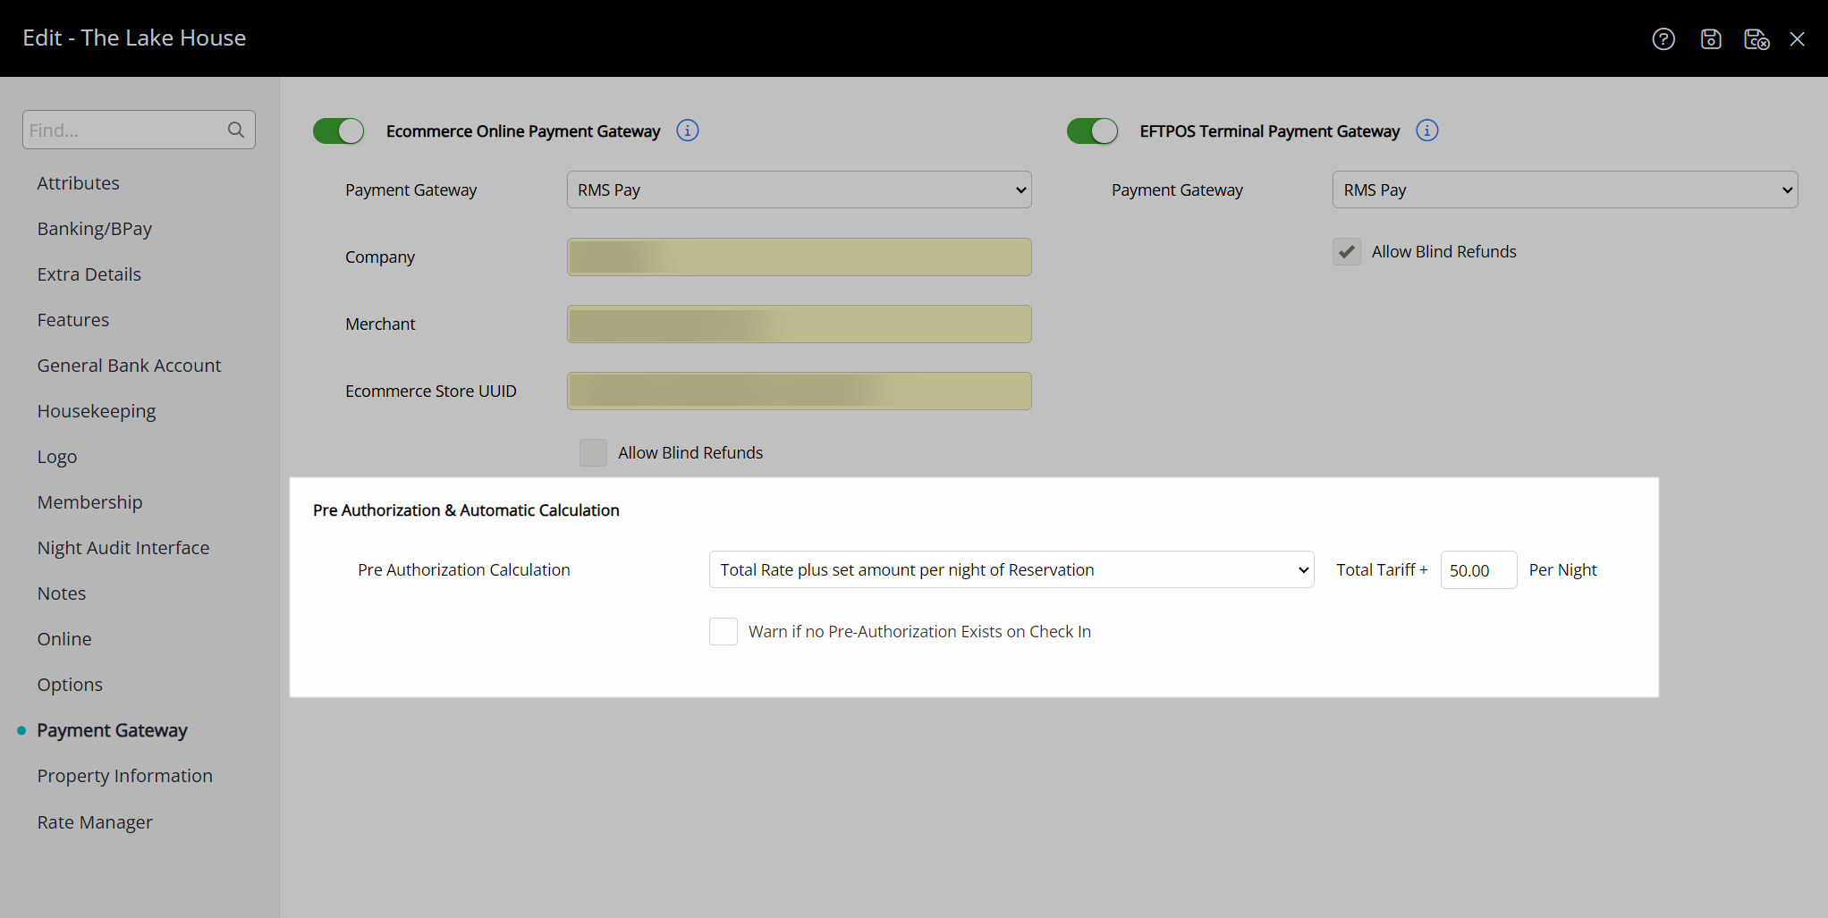Click the Save disk icon
The width and height of the screenshot is (1828, 918).
click(1711, 38)
